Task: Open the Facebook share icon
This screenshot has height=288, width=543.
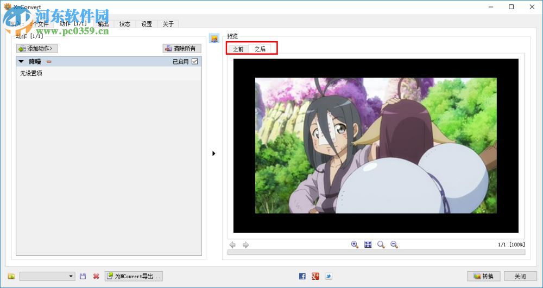Action: click(302, 276)
